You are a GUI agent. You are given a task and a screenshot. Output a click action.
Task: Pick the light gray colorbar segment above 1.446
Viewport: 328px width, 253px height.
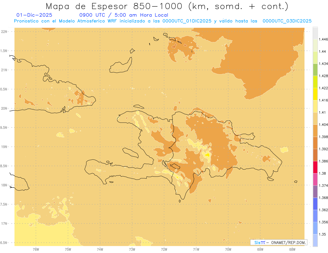[x=315, y=33]
